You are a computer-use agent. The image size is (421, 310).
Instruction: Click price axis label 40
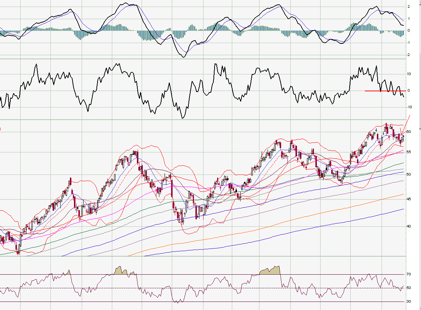(x=408, y=226)
